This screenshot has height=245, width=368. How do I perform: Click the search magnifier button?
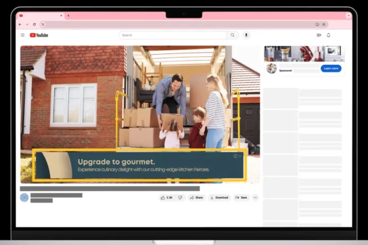pos(233,35)
